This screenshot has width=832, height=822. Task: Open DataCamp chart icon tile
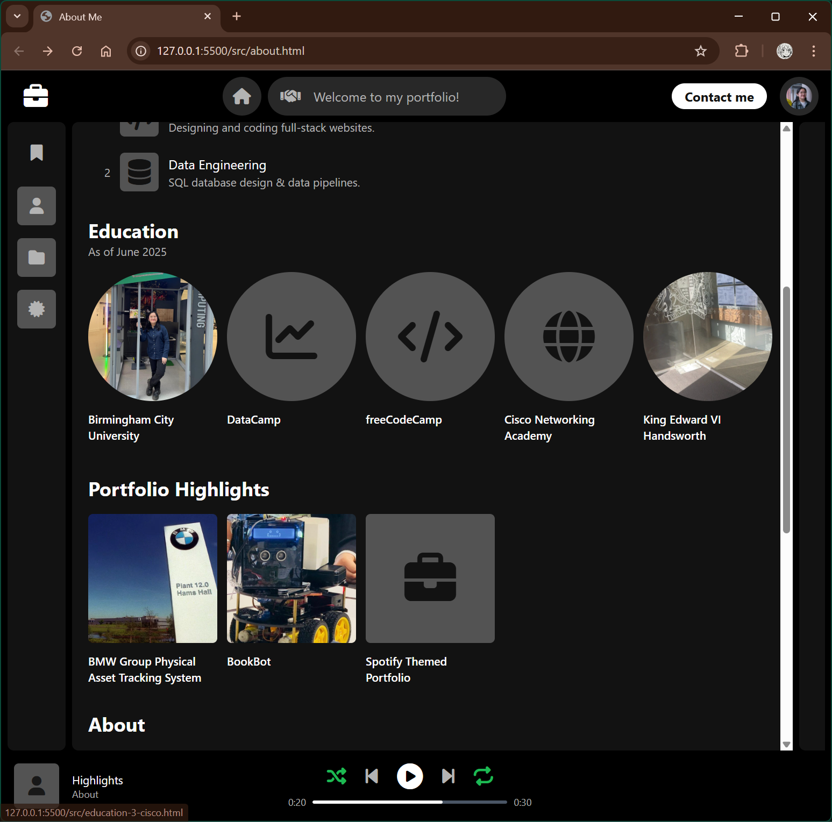click(x=291, y=337)
